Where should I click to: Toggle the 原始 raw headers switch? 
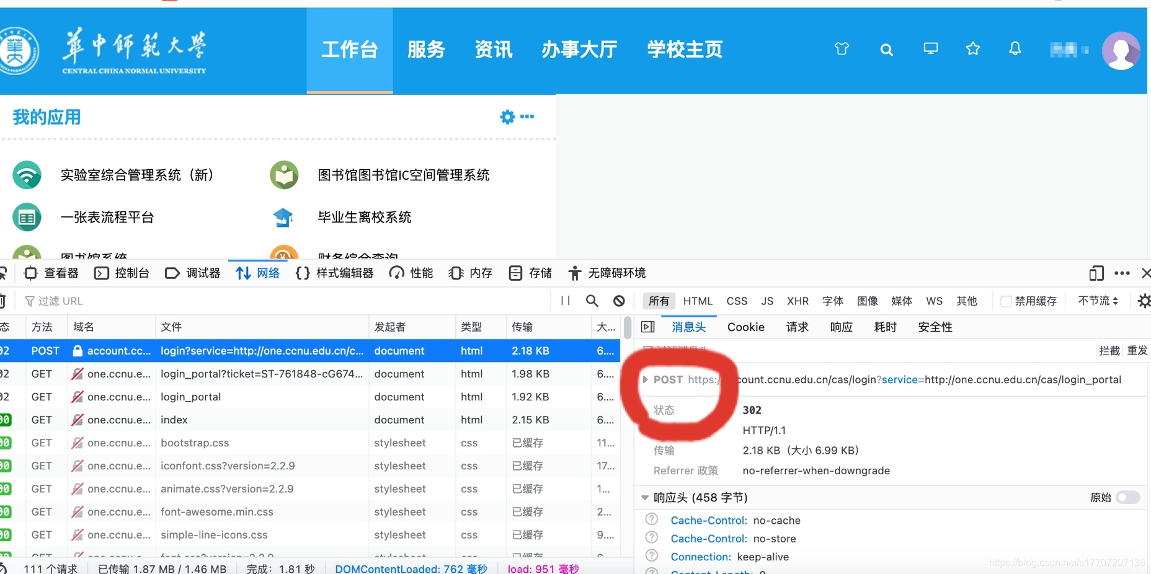(x=1128, y=497)
